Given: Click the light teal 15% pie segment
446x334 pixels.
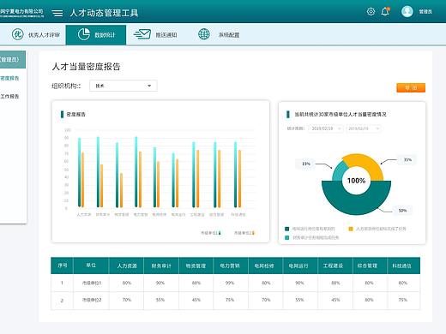Looking at the screenshot, I should coord(340,171).
